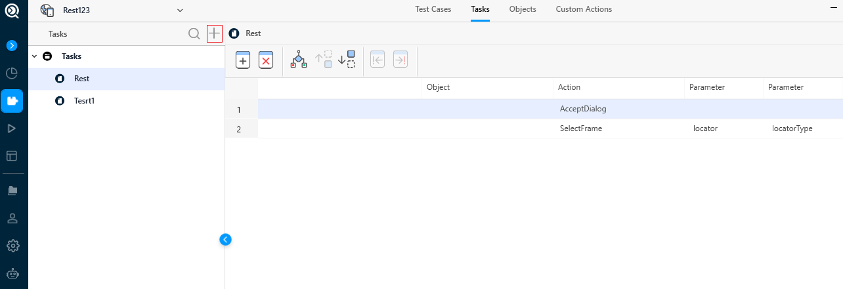Collapse the Tasks tree node
This screenshot has width=843, height=289.
coord(34,56)
